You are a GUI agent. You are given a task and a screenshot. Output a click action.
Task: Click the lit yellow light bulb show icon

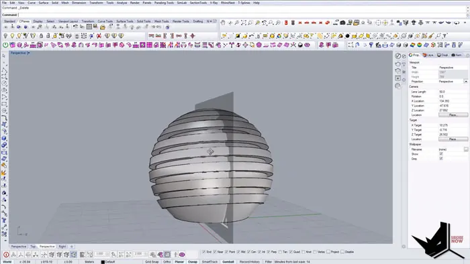tap(12, 36)
